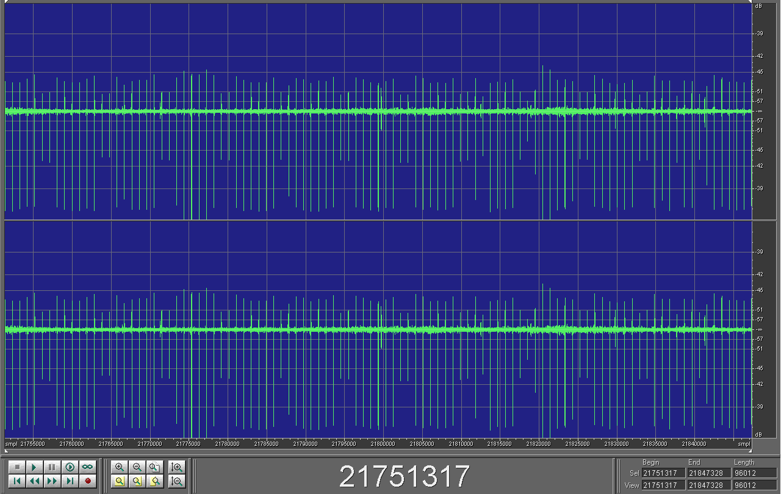Click the Sel Begin field
Screen dimensions: 781x494
663,473
